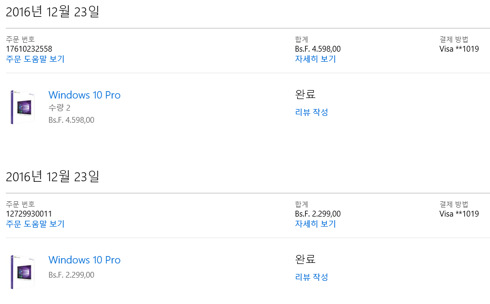Click 합계 amount Bs.F. 4.598,00
490x304 pixels.
click(x=318, y=49)
